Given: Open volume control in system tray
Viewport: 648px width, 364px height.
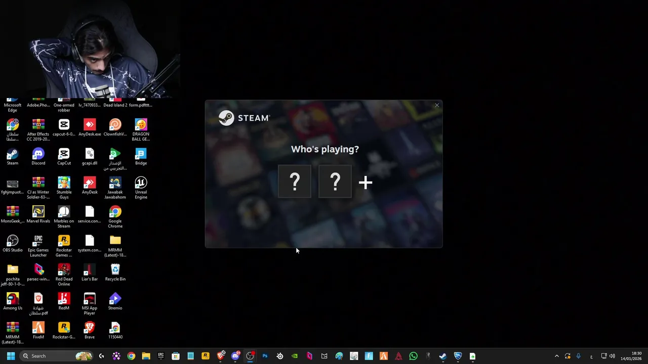Looking at the screenshot, I should (613, 356).
